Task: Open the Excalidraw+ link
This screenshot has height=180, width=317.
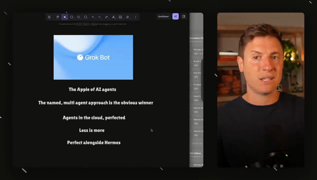Action: 163,16
